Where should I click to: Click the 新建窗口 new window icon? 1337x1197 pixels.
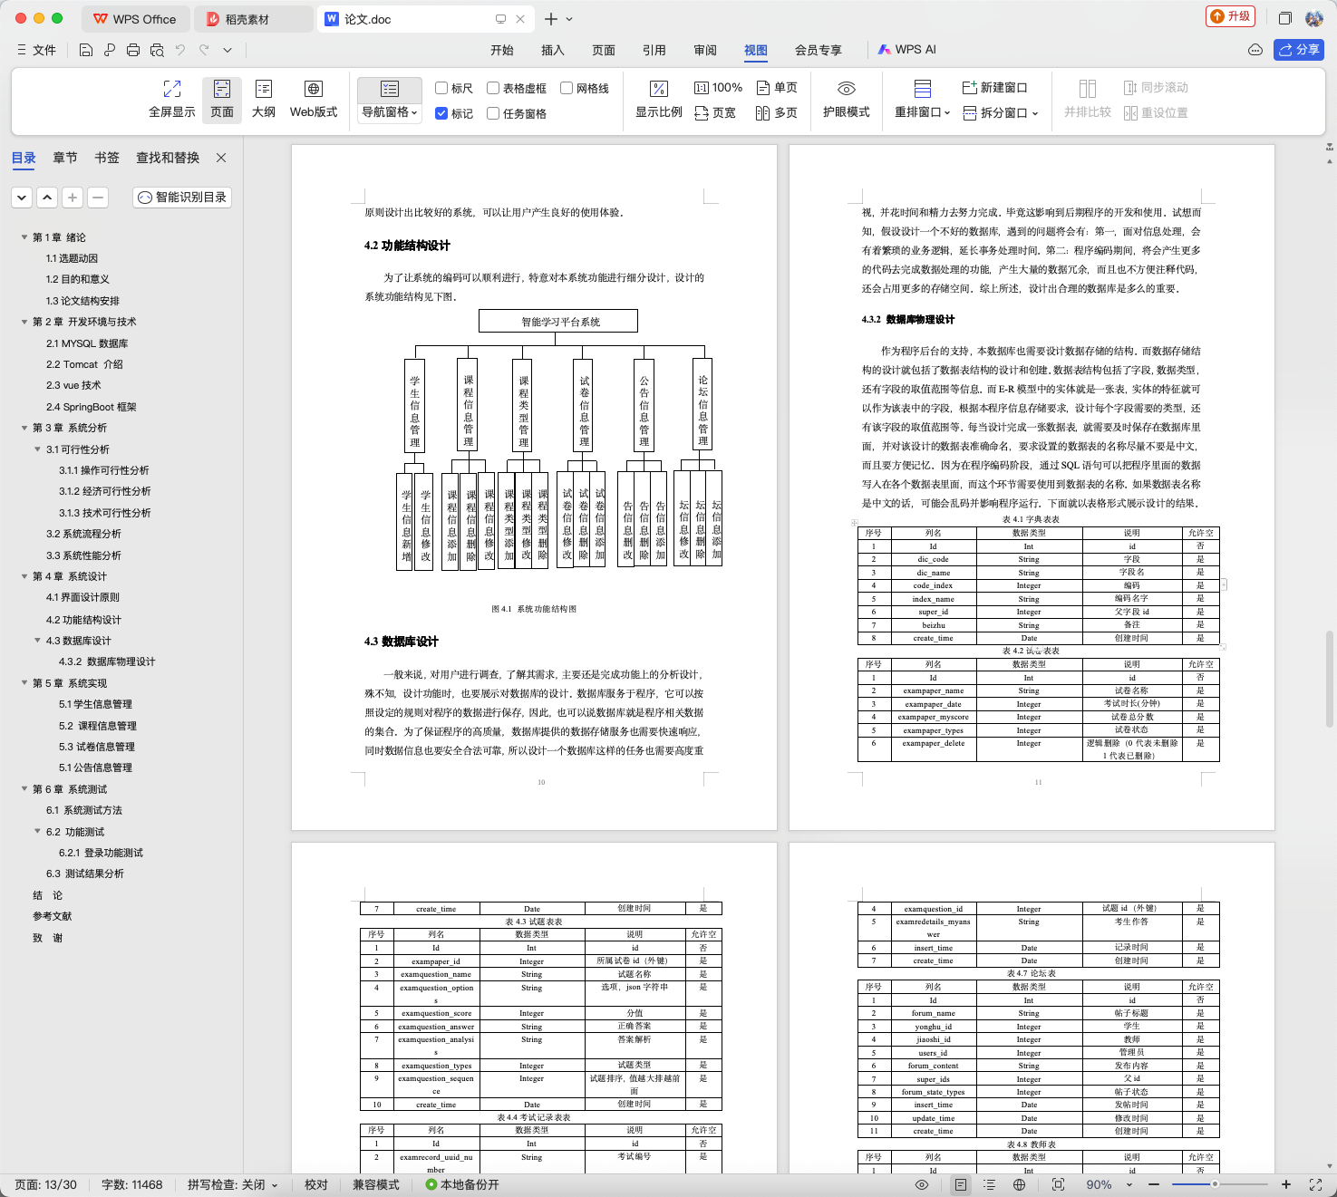pyautogui.click(x=969, y=88)
